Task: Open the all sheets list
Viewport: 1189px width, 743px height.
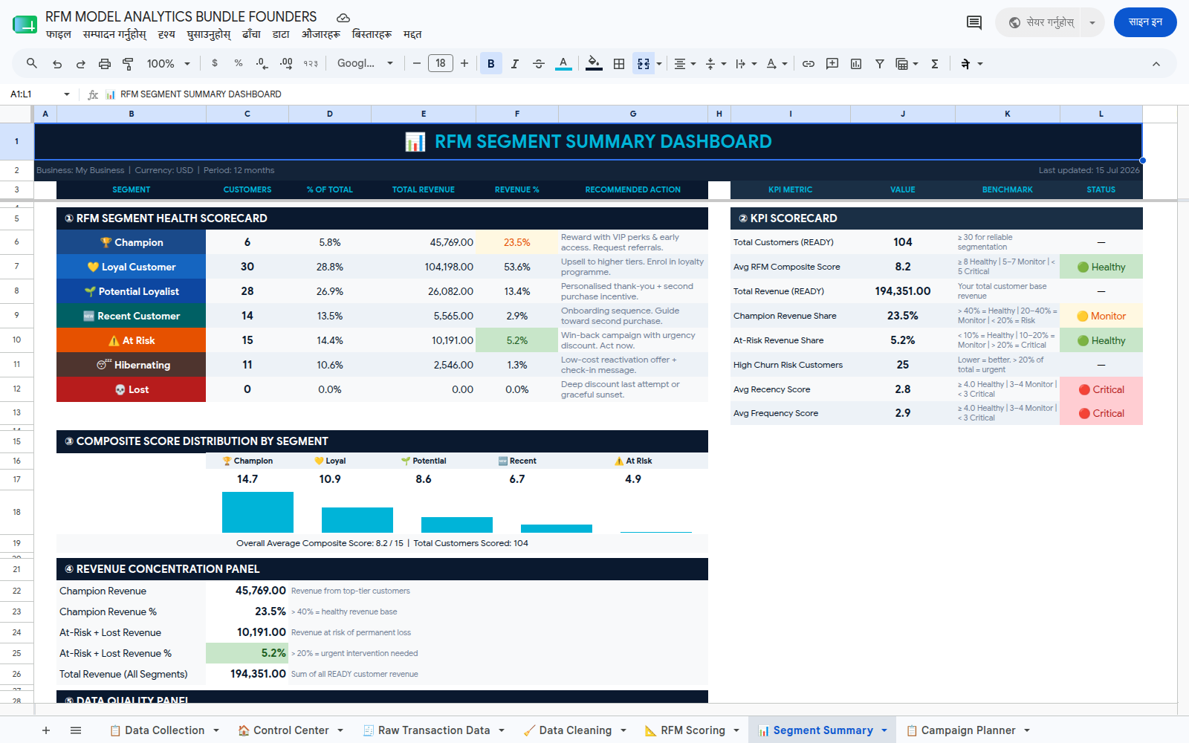Action: click(76, 730)
